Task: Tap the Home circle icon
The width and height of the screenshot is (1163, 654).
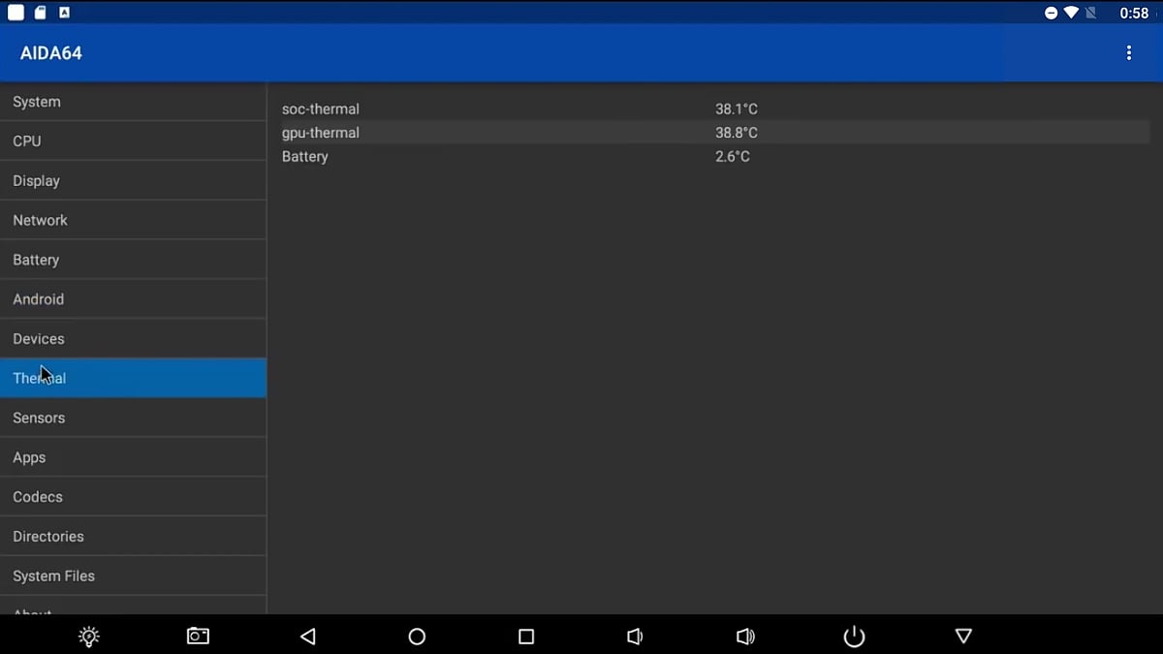Action: click(416, 637)
